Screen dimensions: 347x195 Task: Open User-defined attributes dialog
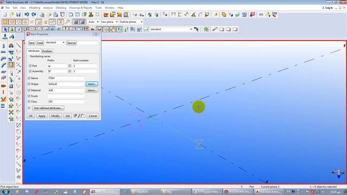(48, 108)
